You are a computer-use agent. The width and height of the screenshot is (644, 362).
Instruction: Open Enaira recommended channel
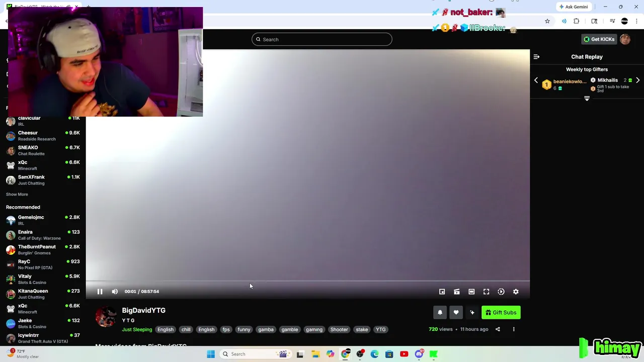[x=43, y=235]
